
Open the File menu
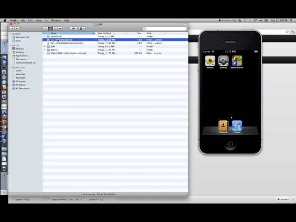tap(23, 20)
